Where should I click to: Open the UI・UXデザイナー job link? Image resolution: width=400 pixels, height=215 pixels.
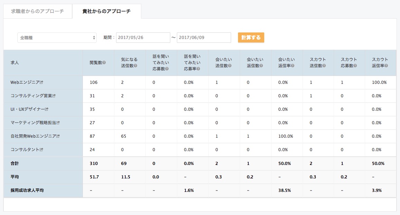[28, 109]
